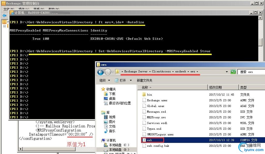Select the 下载 folder in favorites
This screenshot has width=265, height=154.
pos(112,94)
